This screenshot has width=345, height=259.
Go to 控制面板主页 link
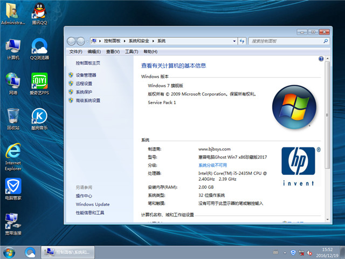tap(88, 63)
